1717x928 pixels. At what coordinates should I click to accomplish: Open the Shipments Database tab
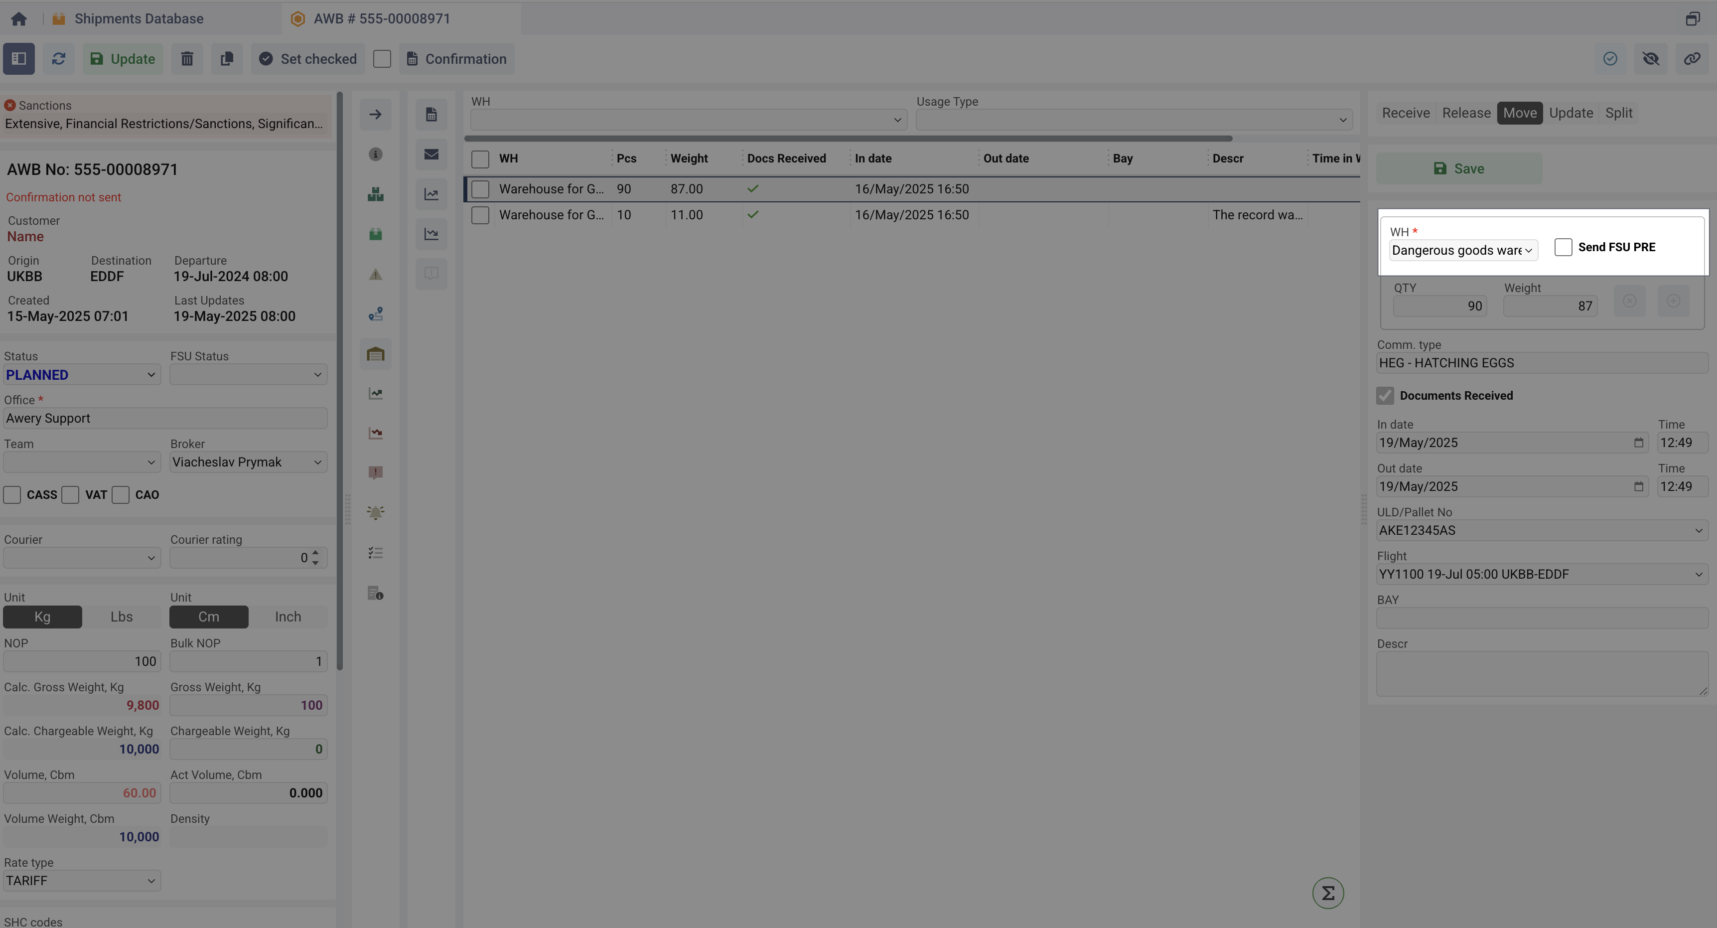(139, 18)
